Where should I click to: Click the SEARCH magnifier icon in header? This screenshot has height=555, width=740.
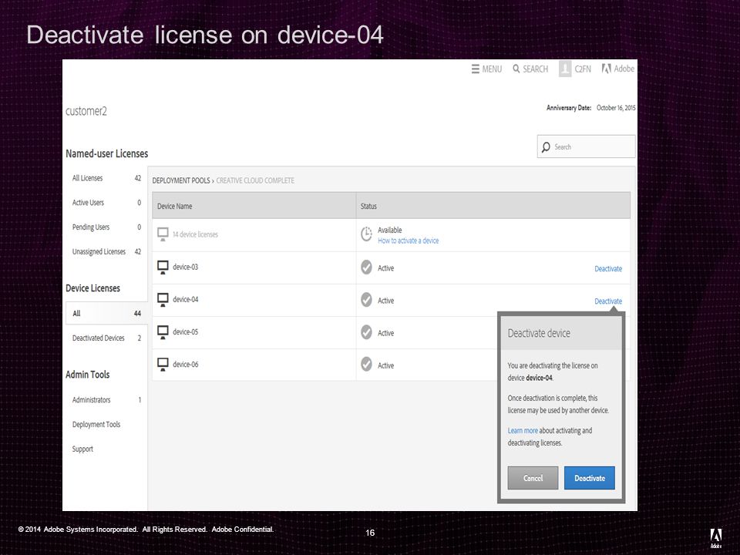(516, 69)
